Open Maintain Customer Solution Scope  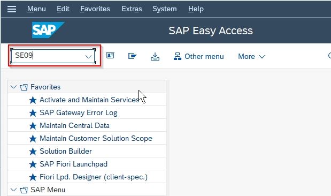pos(96,139)
